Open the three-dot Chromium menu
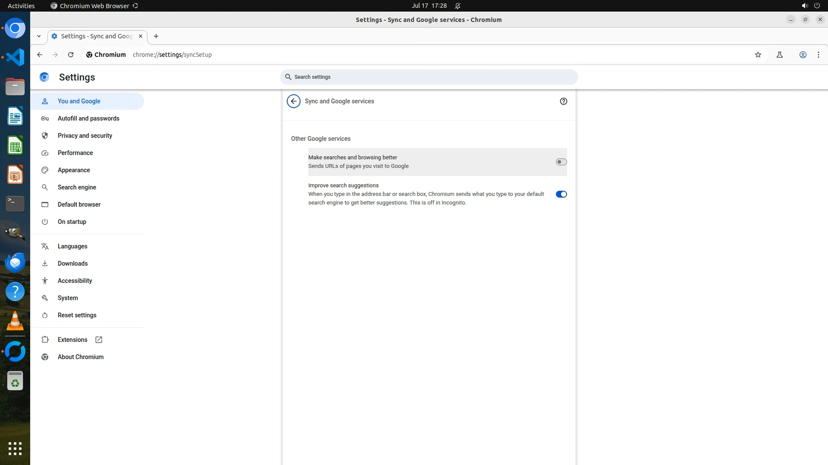 pos(819,55)
